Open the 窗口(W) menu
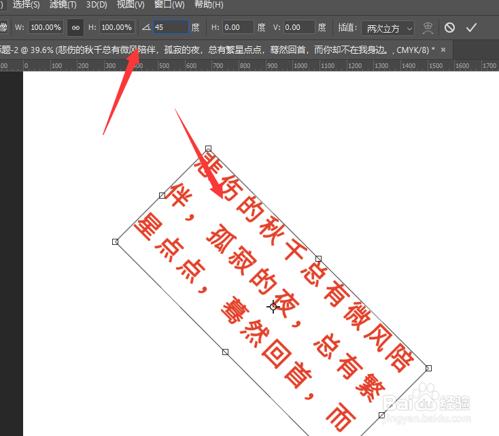499x436 pixels. pos(169,5)
